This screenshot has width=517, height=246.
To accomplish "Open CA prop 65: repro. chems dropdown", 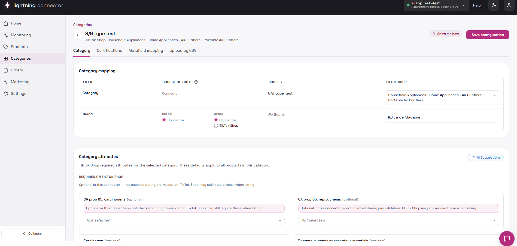I will coord(399,220).
